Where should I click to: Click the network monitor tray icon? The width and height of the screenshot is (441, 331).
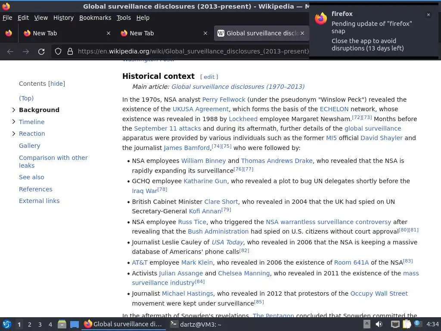(x=395, y=324)
